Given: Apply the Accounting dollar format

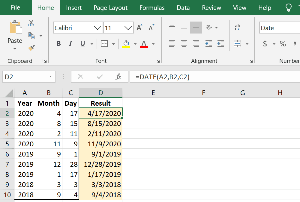Looking at the screenshot, I should [265, 44].
